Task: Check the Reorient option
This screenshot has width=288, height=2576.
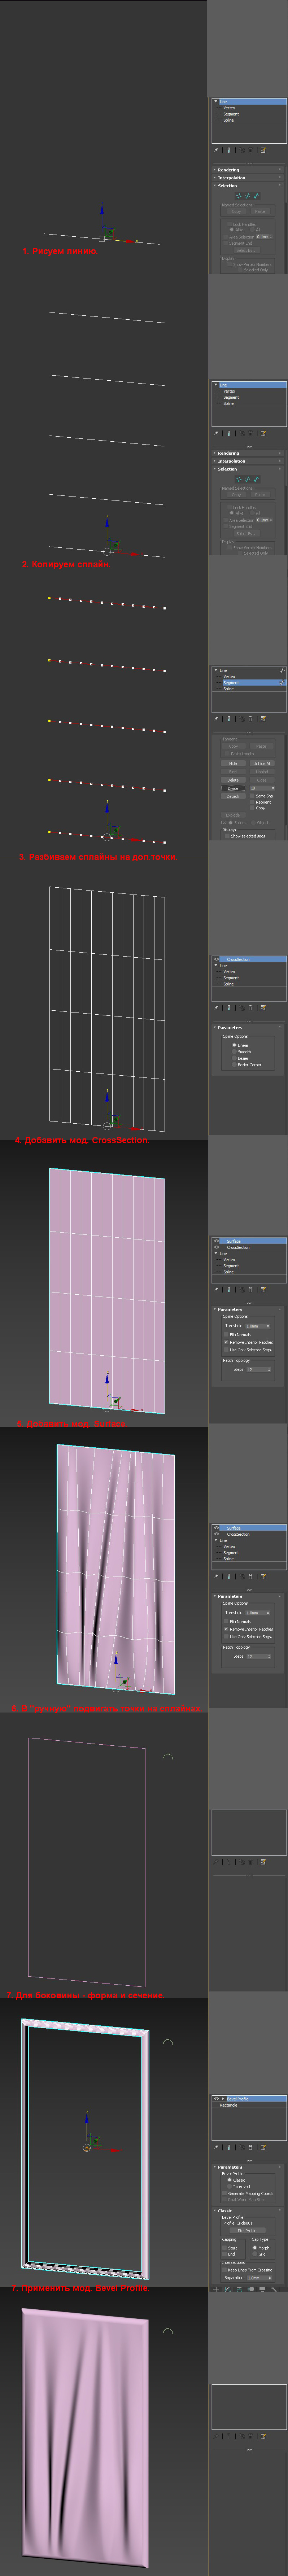Action: pos(252,802)
